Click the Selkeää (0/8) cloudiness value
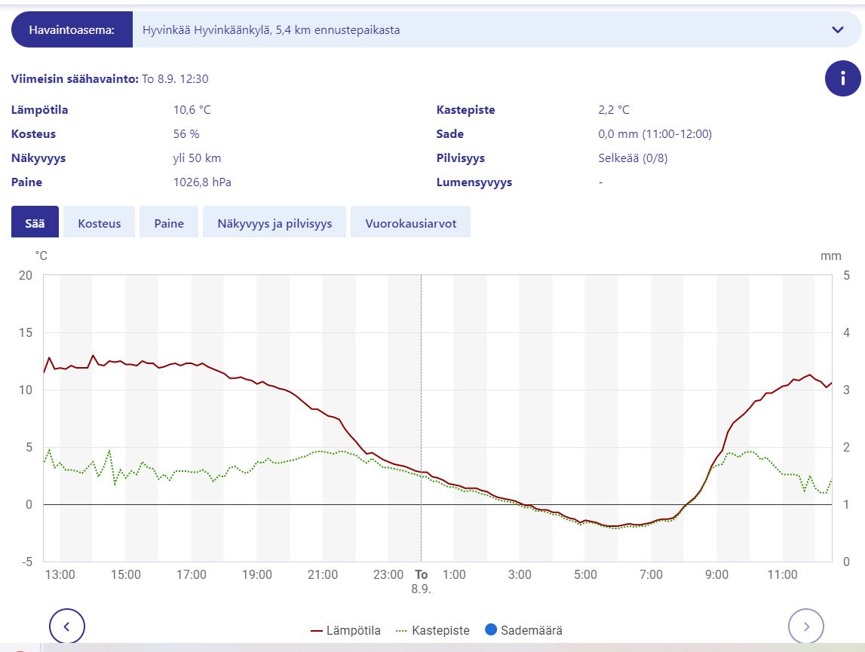This screenshot has width=865, height=652. click(x=627, y=158)
